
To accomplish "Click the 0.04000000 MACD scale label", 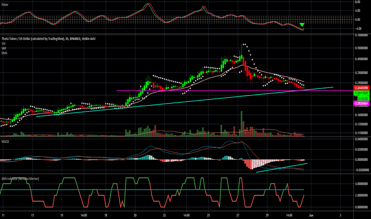I will (x=361, y=139).
